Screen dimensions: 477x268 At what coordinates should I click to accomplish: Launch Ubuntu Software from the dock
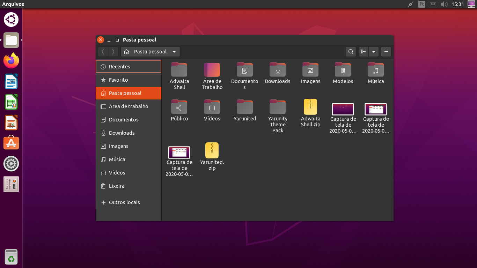coord(11,142)
